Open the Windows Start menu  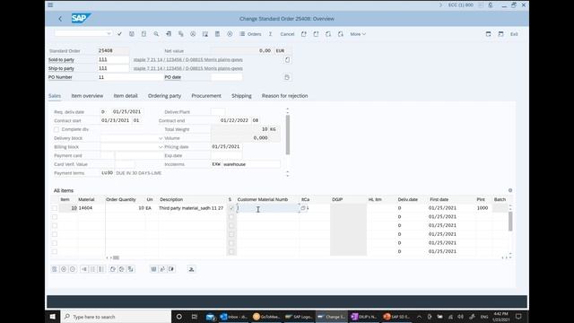point(53,317)
